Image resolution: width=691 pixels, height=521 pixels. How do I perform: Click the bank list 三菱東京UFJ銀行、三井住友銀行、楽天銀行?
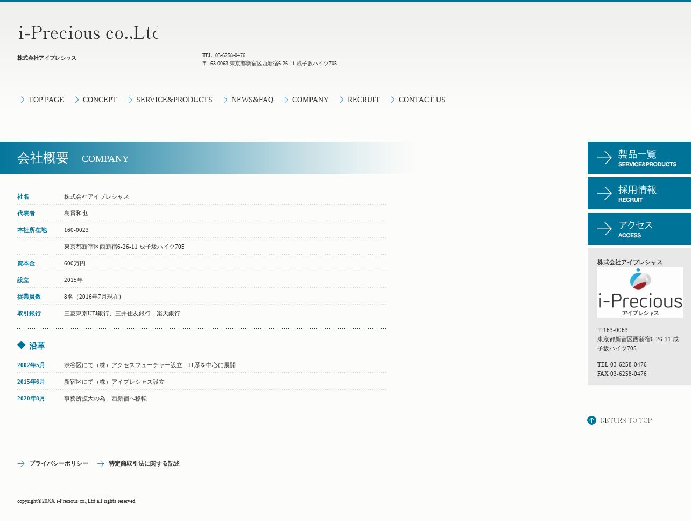122,313
